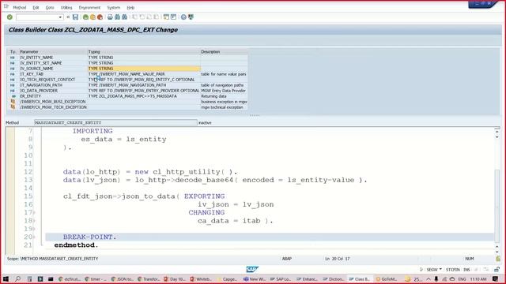
Task: Open the Goto menu
Action: pyautogui.click(x=50, y=7)
